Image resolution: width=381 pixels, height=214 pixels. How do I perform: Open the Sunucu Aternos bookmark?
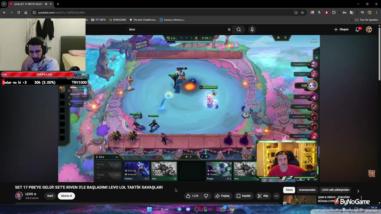point(172,20)
